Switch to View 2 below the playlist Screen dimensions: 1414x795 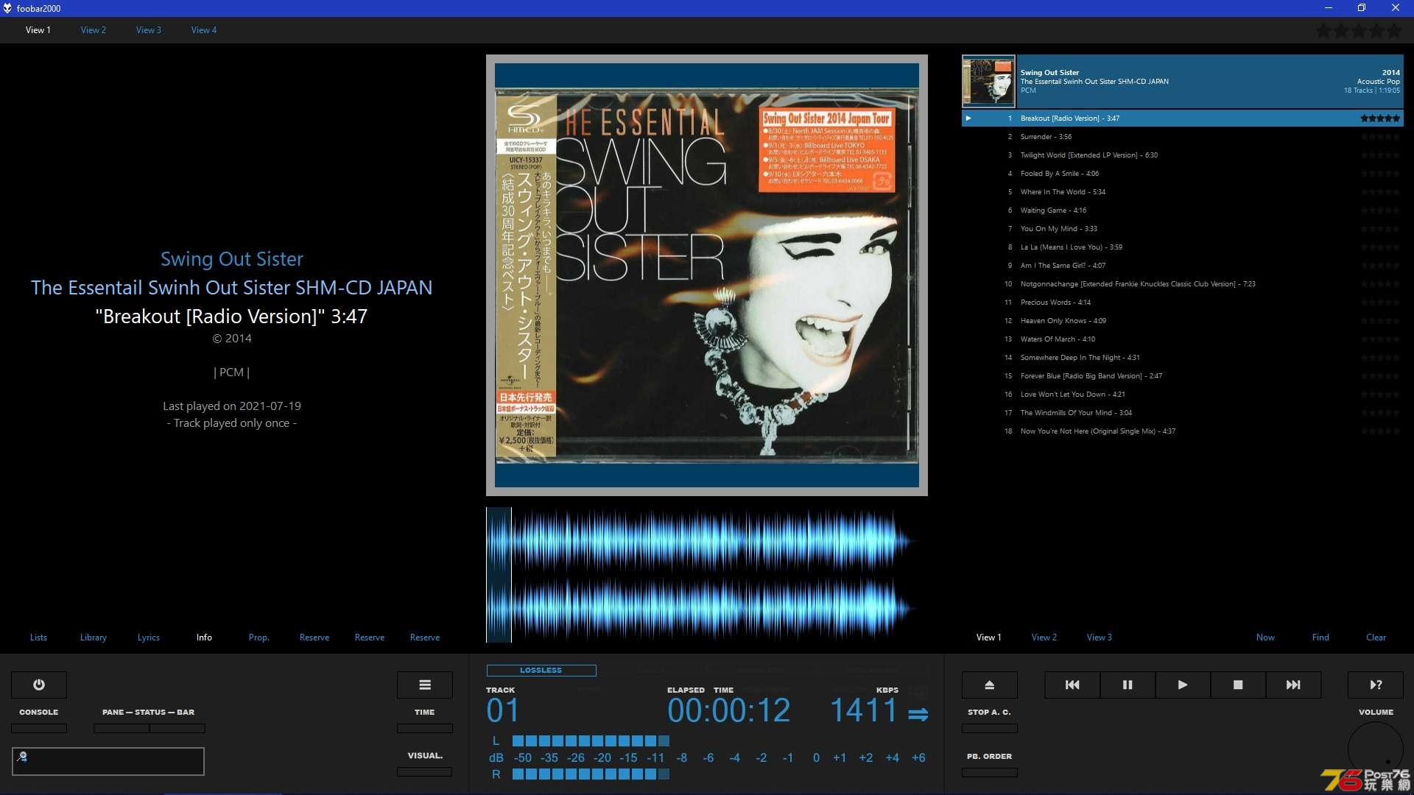[x=1044, y=637]
